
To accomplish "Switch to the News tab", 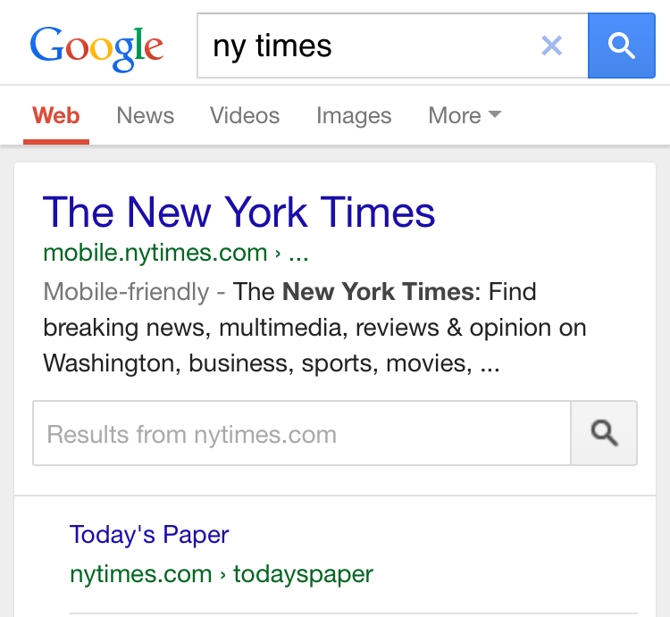I will (145, 115).
